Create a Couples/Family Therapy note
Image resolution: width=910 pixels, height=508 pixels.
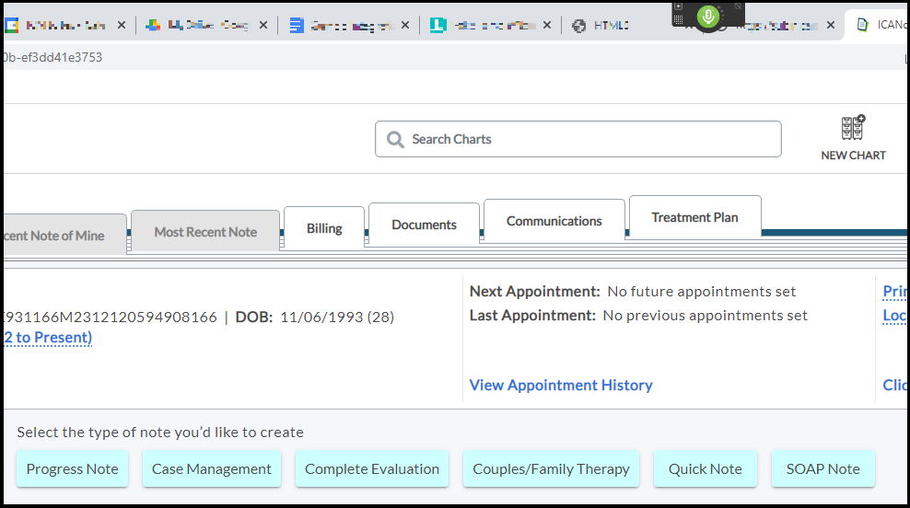coord(552,468)
